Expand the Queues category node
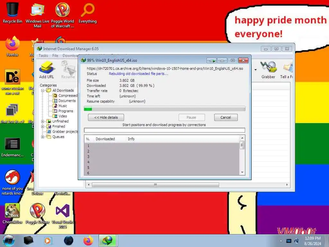 pos(43,137)
